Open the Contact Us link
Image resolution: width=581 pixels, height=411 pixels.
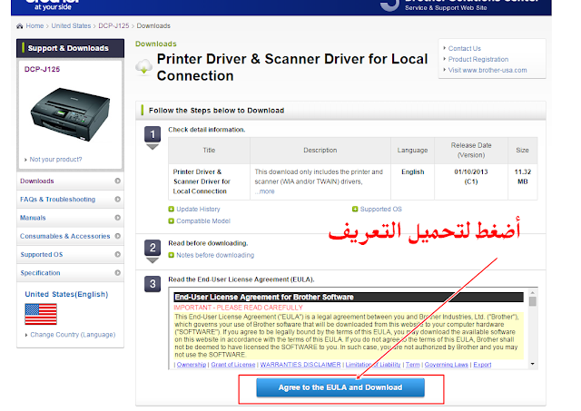[464, 48]
